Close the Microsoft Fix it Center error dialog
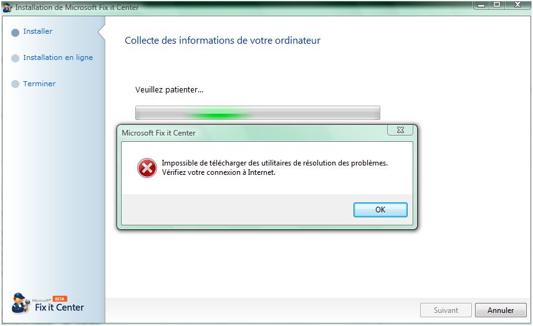 pos(400,130)
